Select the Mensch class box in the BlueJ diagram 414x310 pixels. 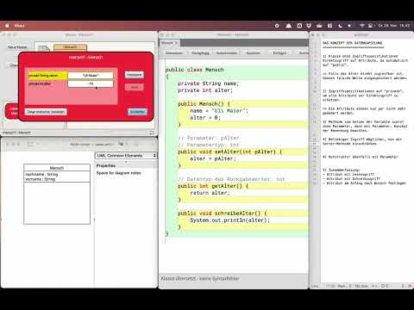pos(71,47)
